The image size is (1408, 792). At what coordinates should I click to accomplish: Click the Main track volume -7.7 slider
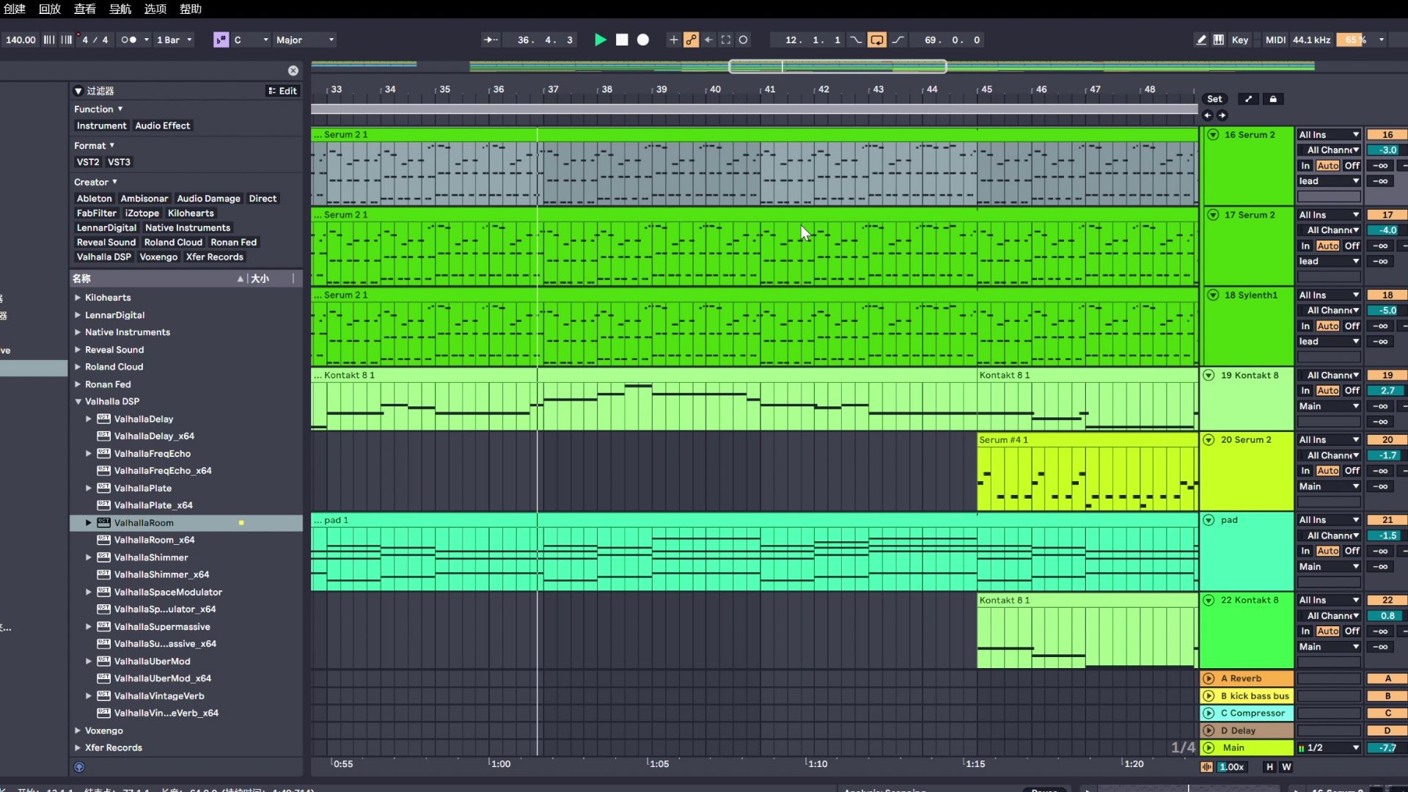click(1387, 748)
